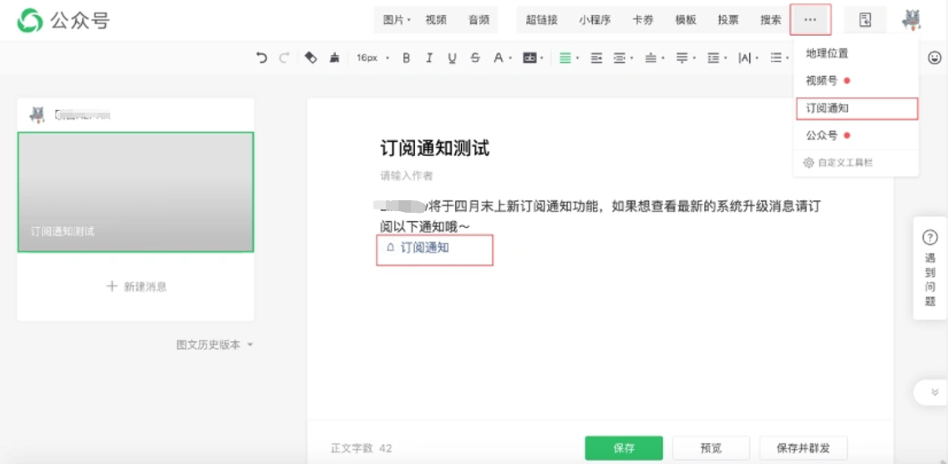948x464 pixels.
Task: Click the gear icon for 自定义工具栏
Action: click(x=809, y=163)
